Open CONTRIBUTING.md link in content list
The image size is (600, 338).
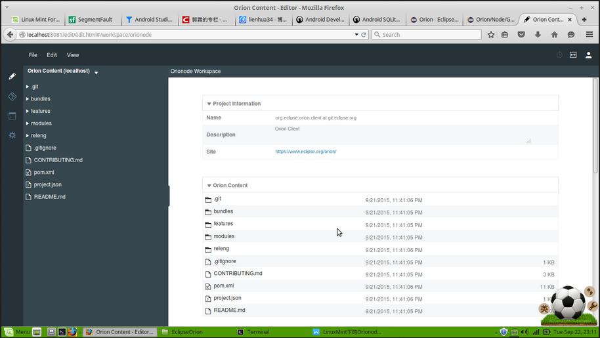click(x=238, y=274)
